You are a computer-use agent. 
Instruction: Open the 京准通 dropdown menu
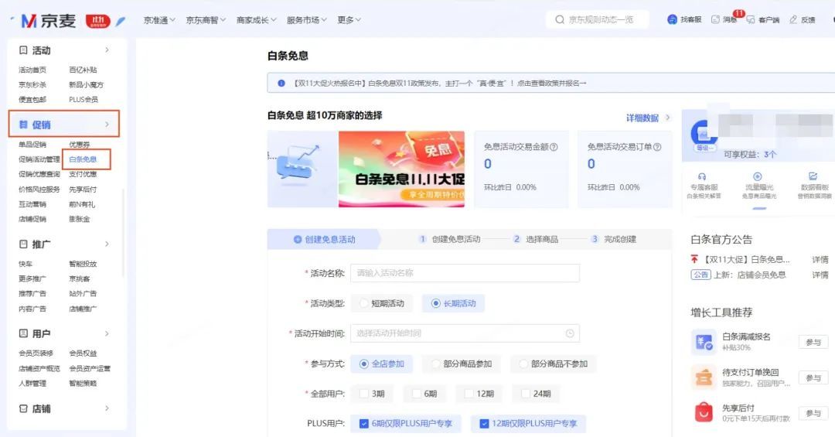click(x=159, y=19)
